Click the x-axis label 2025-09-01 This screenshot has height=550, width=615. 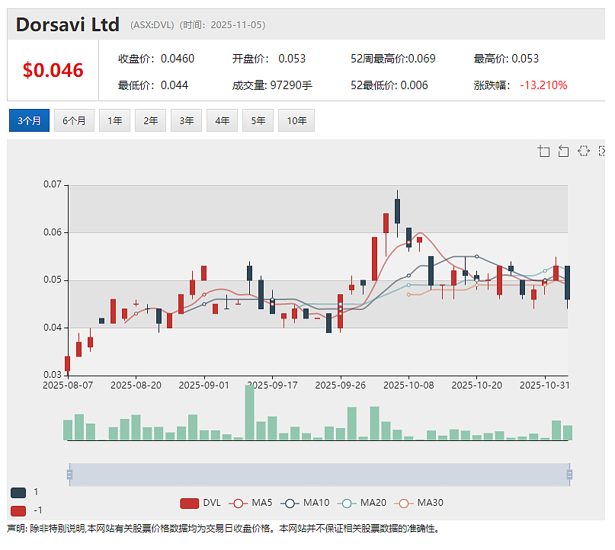(204, 385)
